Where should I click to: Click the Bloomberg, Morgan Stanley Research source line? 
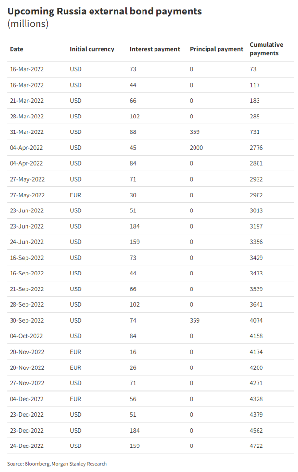pos(57,463)
